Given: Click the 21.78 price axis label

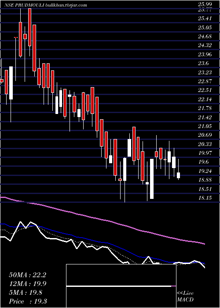Looking at the screenshot, I should pos(205,108).
